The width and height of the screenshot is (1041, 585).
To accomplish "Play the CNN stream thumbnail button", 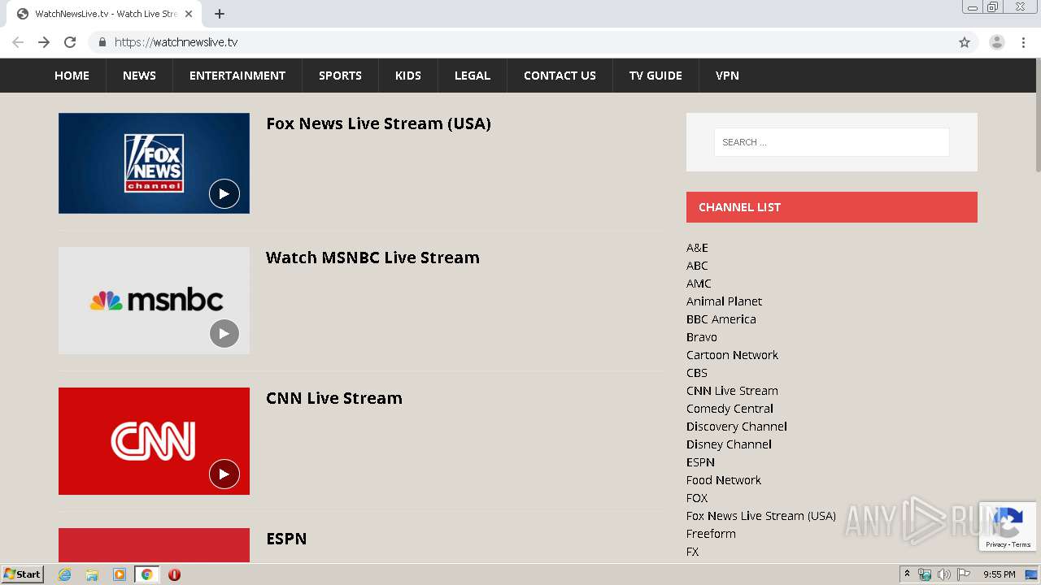I will [x=224, y=474].
